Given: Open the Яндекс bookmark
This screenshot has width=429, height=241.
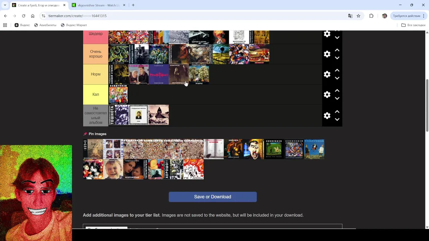Looking at the screenshot, I should (x=22, y=25).
